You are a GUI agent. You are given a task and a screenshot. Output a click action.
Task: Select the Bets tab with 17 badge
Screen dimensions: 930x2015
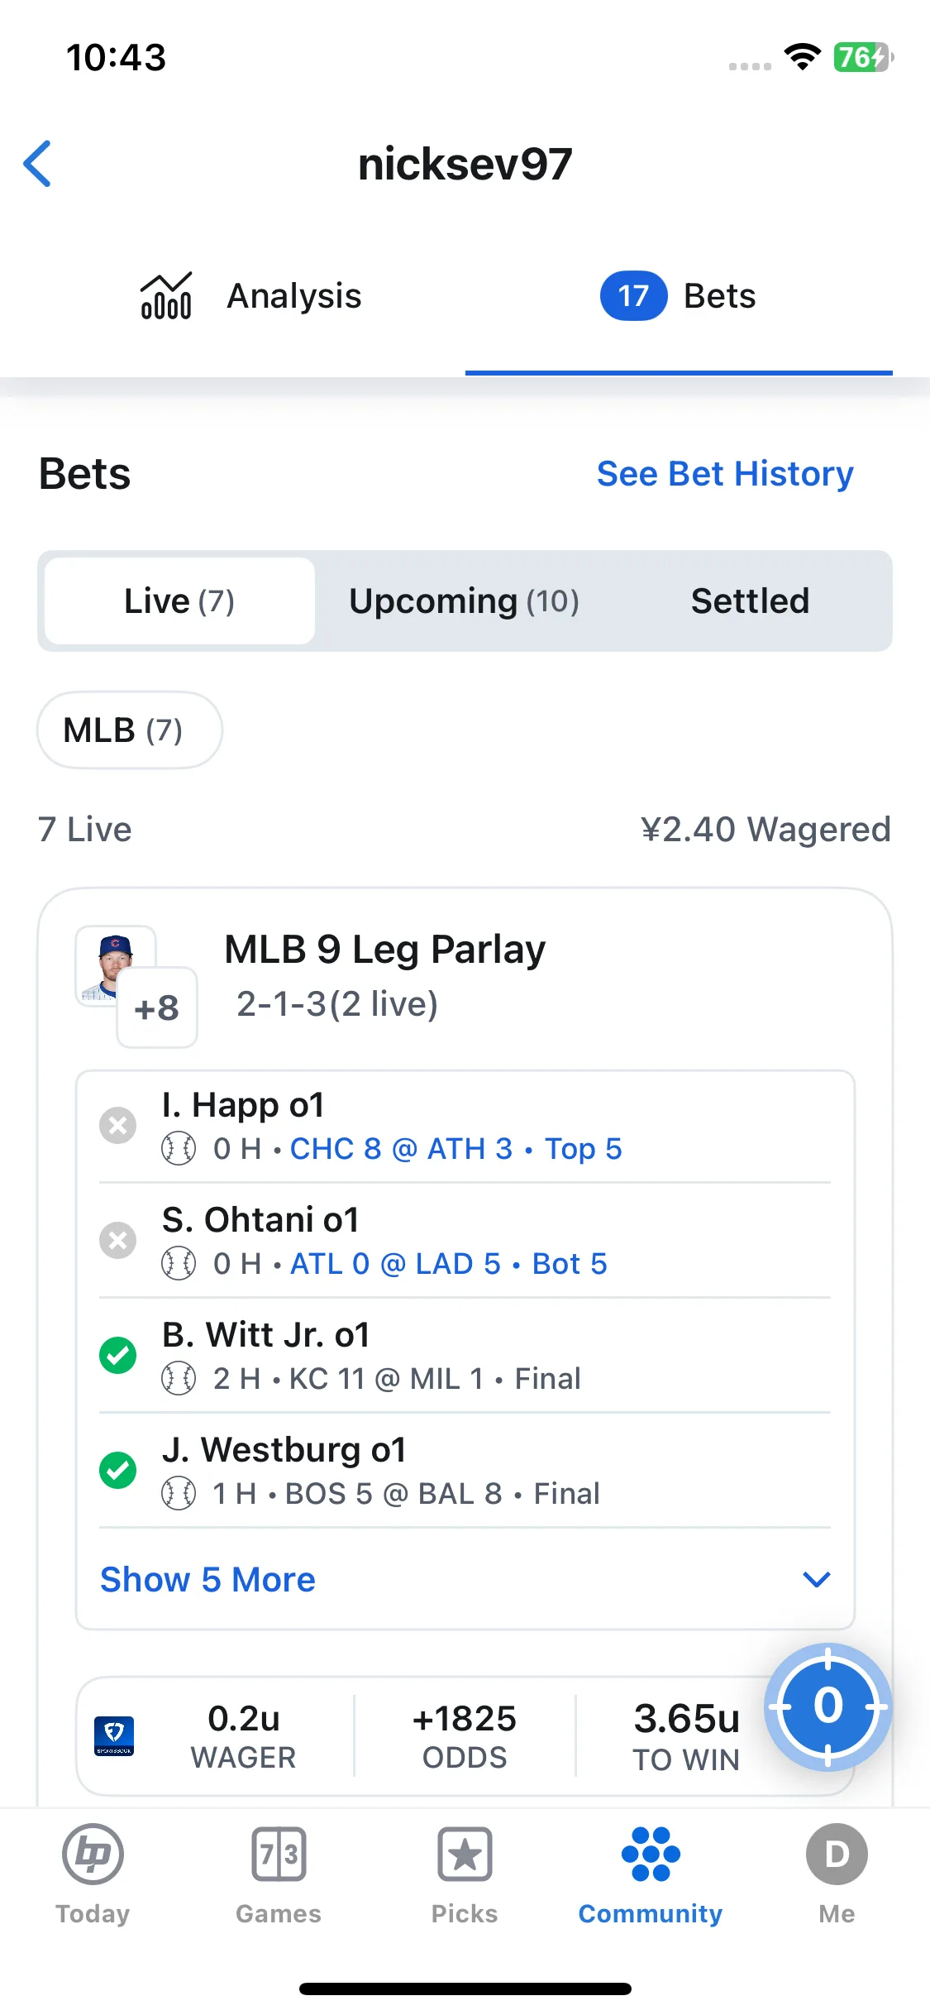679,296
